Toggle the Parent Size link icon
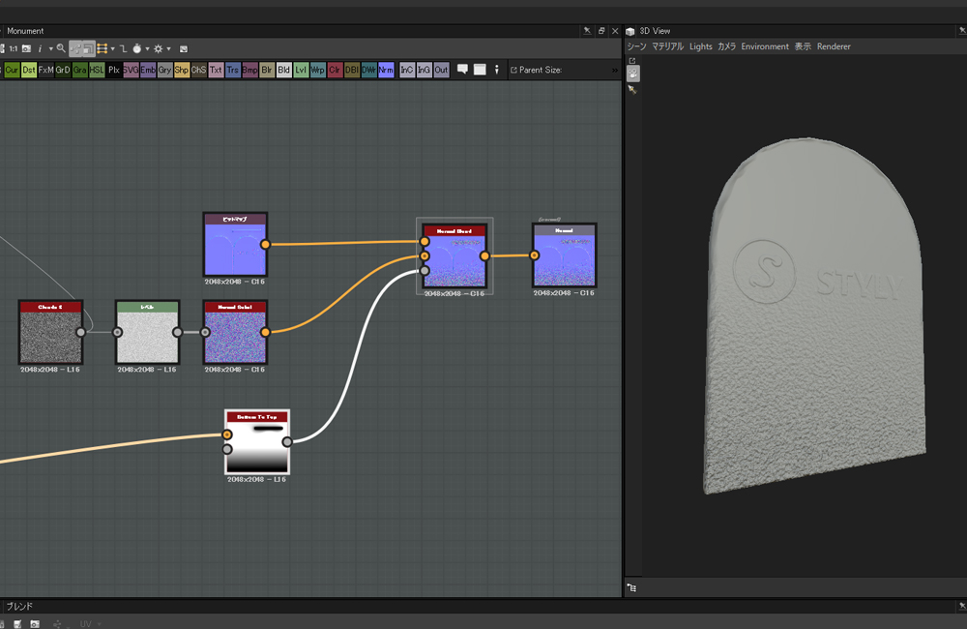 tap(513, 70)
